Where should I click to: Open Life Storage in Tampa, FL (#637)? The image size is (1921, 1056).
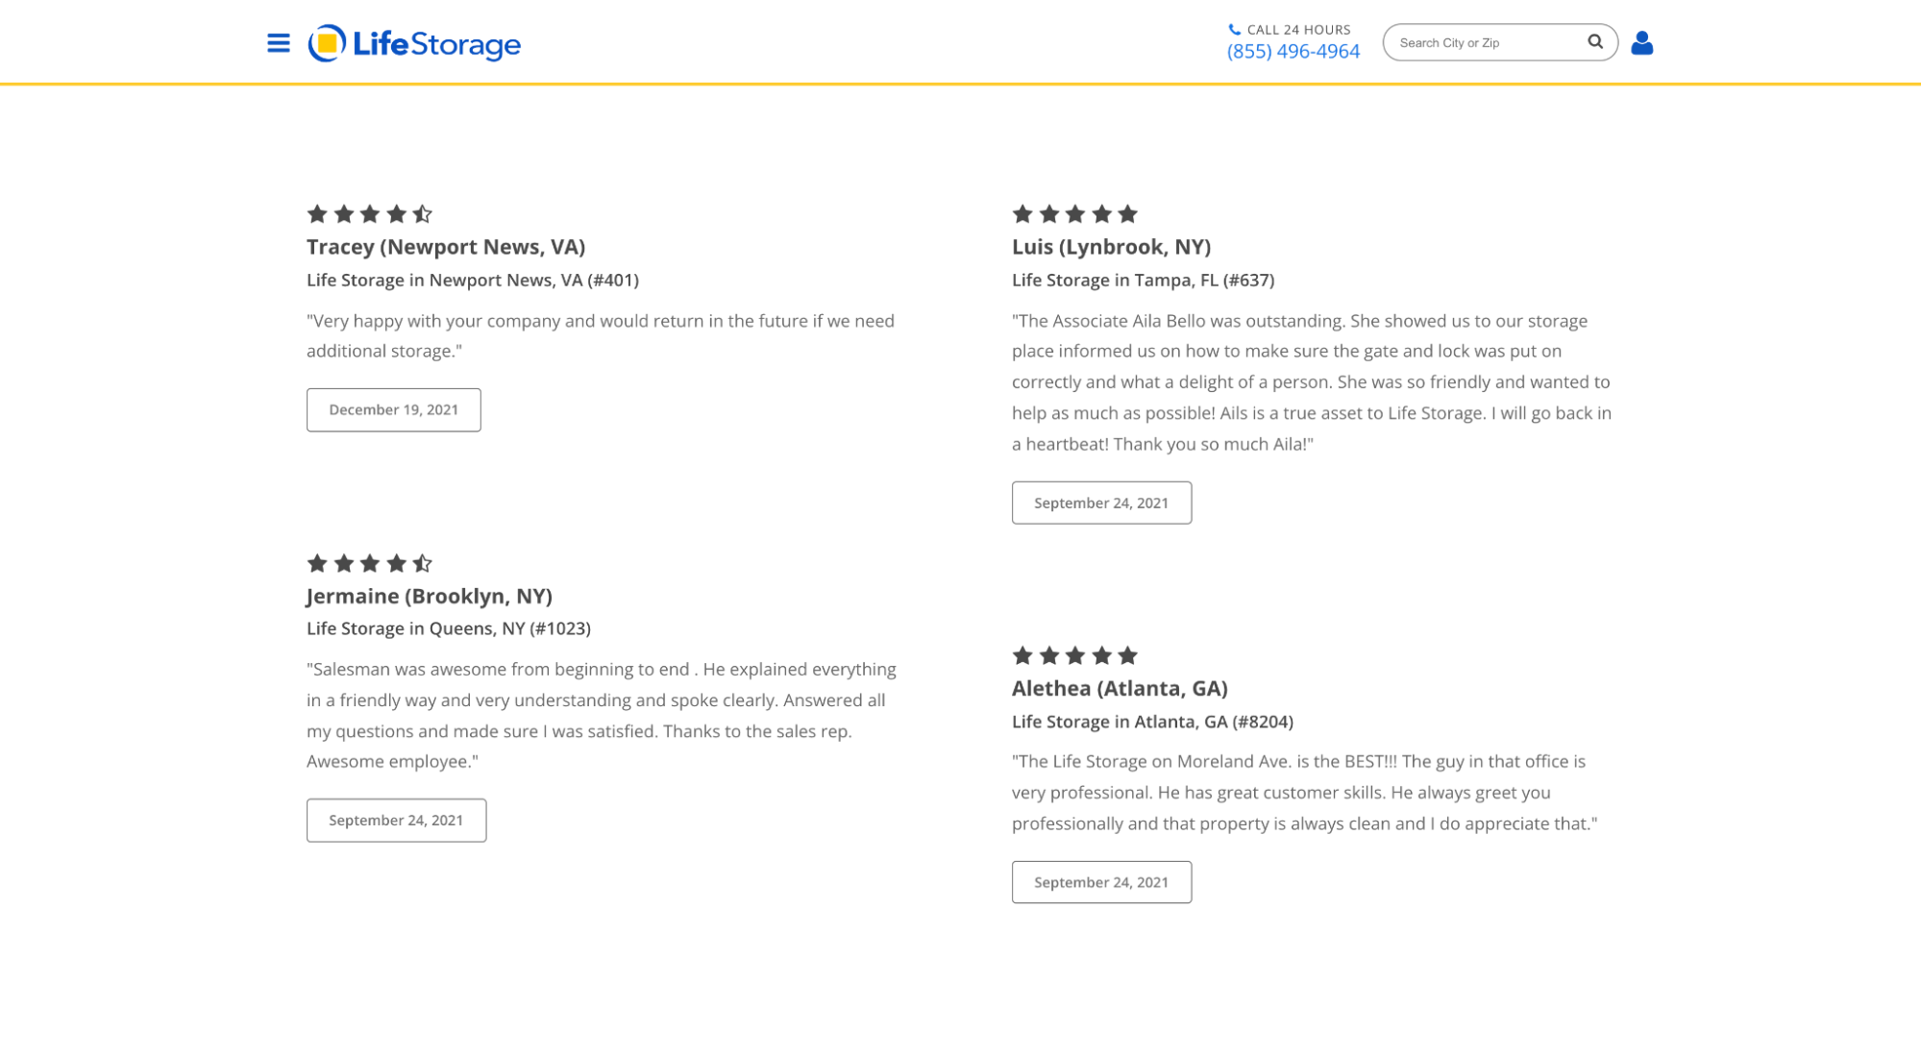point(1144,280)
